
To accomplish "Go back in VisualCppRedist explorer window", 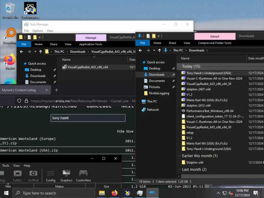I will coord(21,52).
